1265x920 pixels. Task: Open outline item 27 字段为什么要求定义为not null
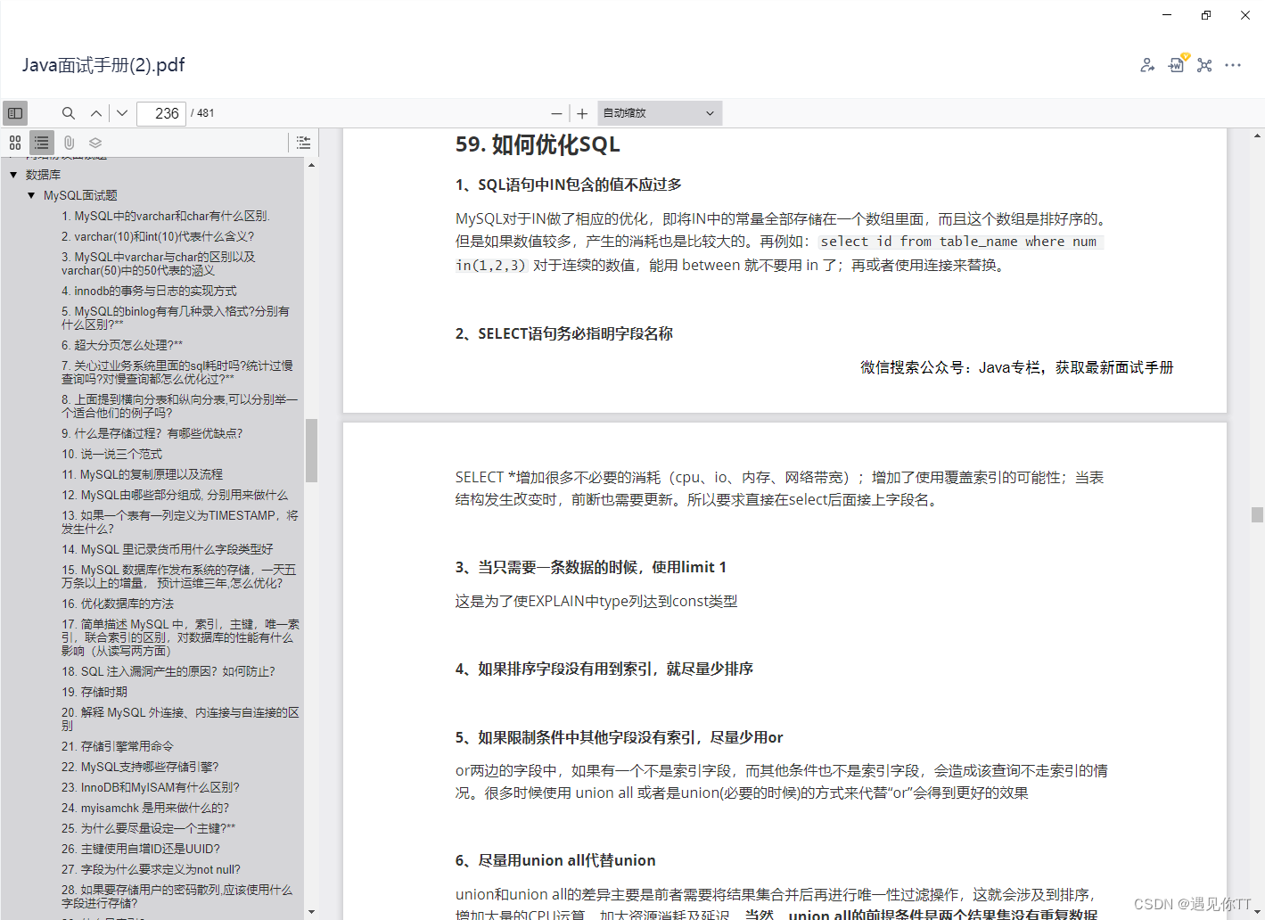[151, 869]
